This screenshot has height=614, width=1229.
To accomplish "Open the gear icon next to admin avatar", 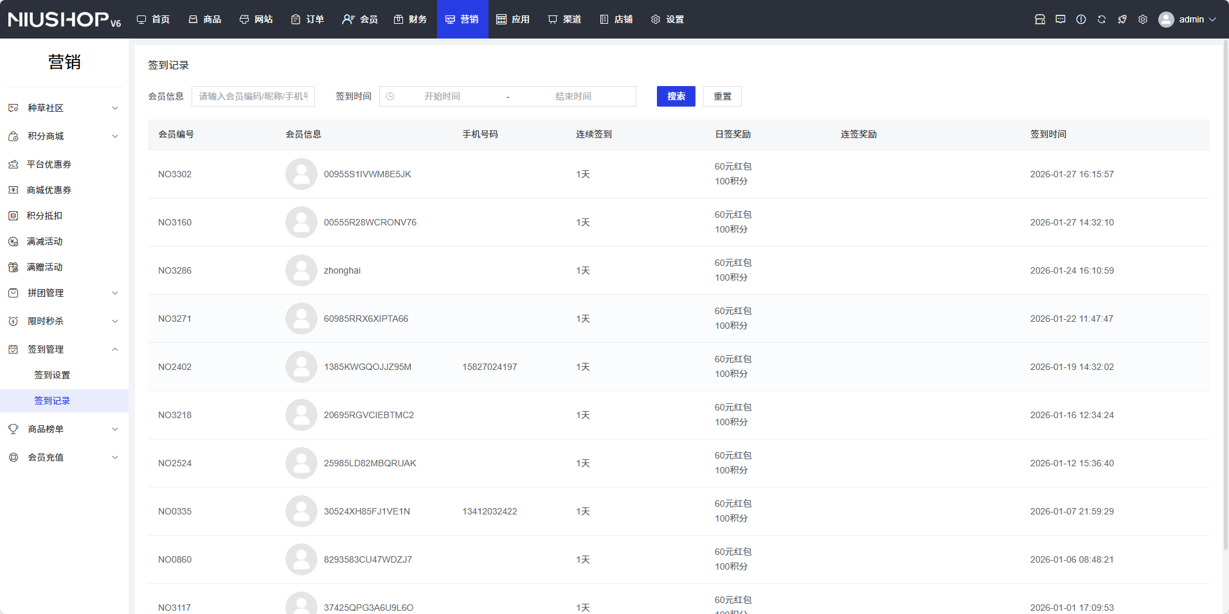I will (x=1142, y=19).
